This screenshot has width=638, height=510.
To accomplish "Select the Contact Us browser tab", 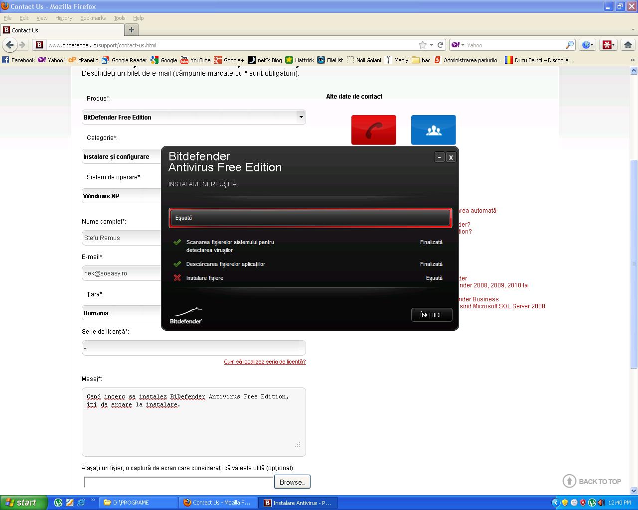I will click(61, 30).
